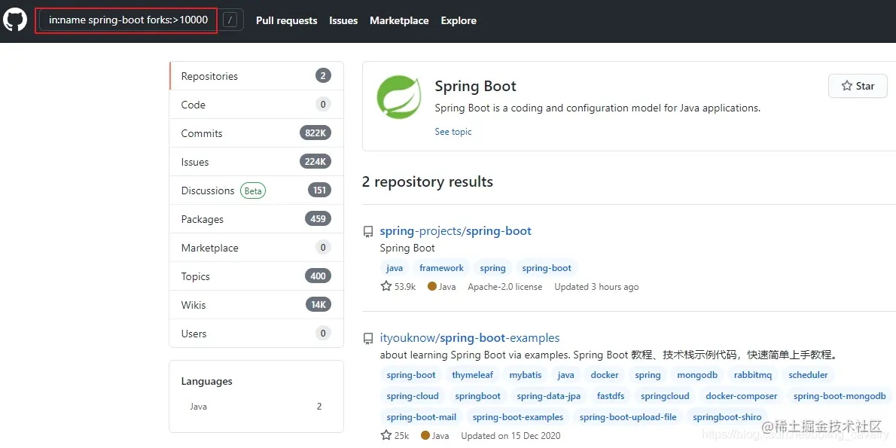Click the spring-cloud topic tag
This screenshot has height=448, width=896.
(x=413, y=396)
